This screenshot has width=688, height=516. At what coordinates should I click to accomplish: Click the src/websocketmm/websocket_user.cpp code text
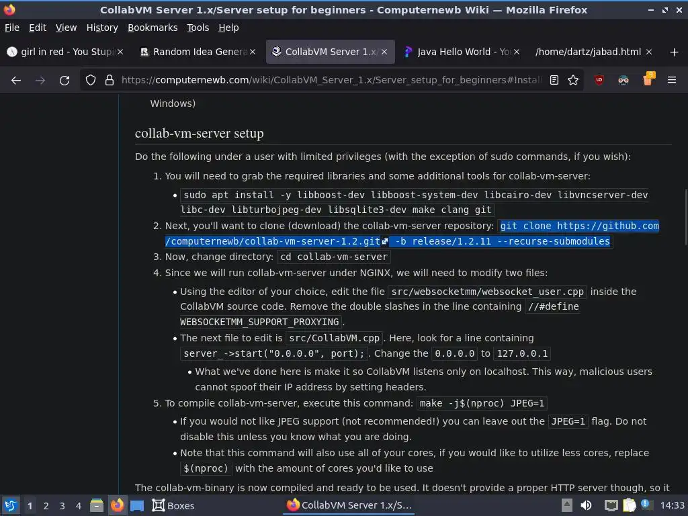(x=488, y=292)
